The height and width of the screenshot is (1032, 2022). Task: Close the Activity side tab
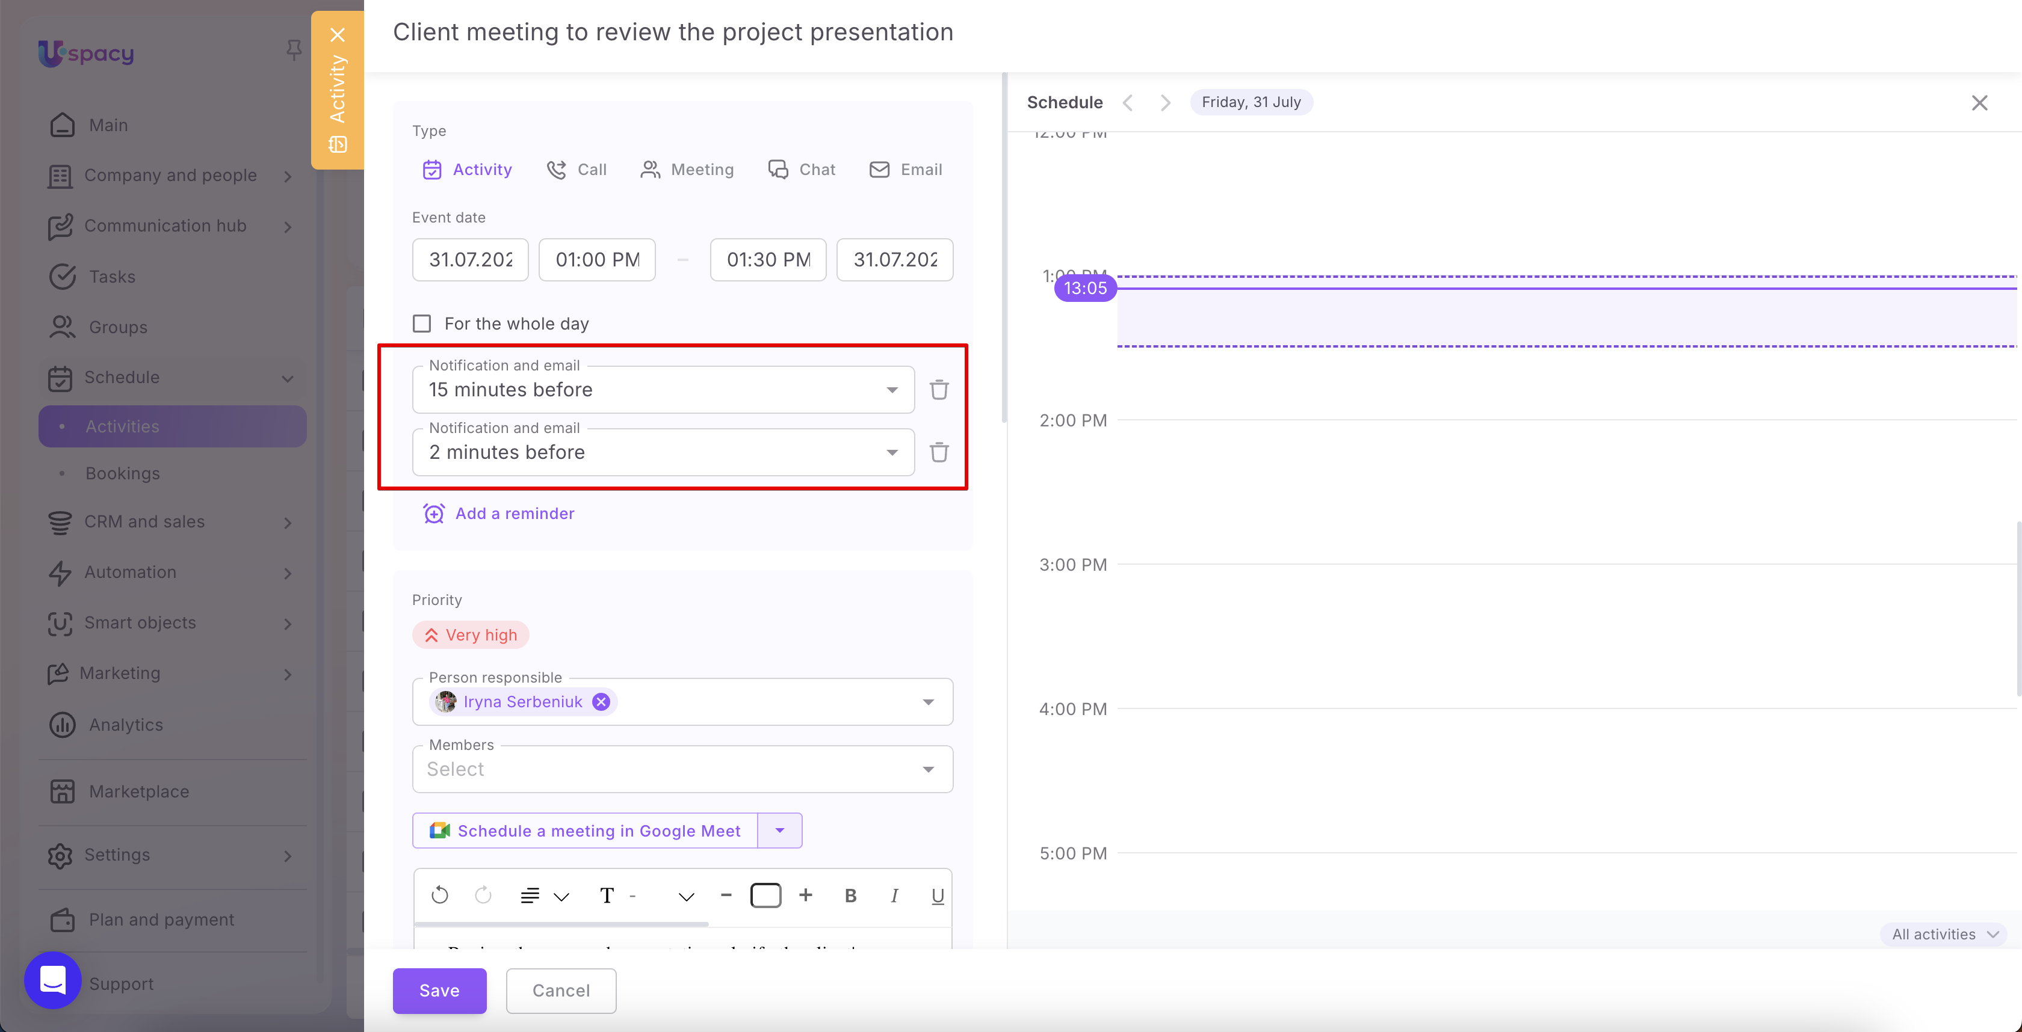click(338, 34)
